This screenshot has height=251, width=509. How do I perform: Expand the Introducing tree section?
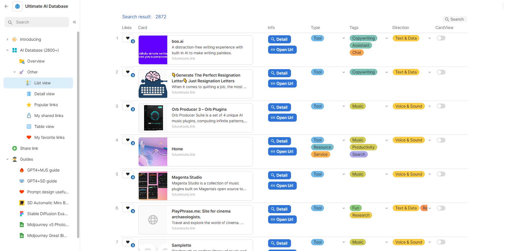pyautogui.click(x=7, y=39)
